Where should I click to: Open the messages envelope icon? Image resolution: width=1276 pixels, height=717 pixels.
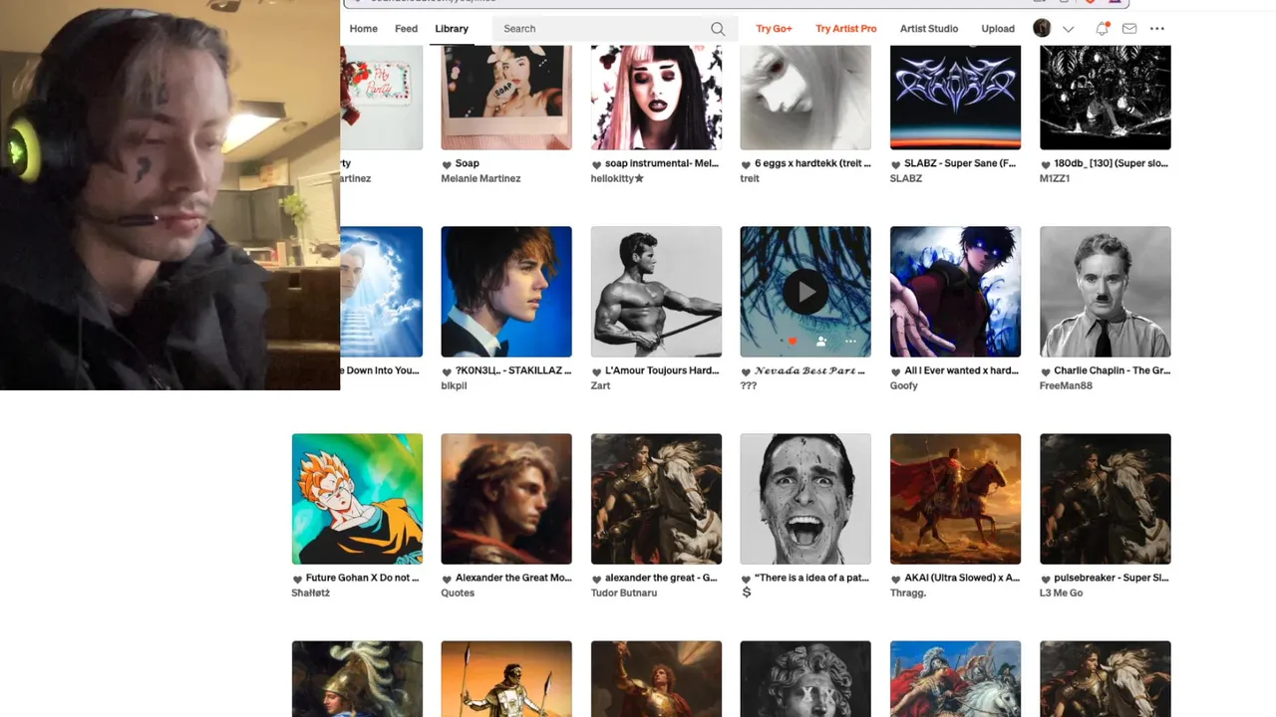pyautogui.click(x=1129, y=29)
